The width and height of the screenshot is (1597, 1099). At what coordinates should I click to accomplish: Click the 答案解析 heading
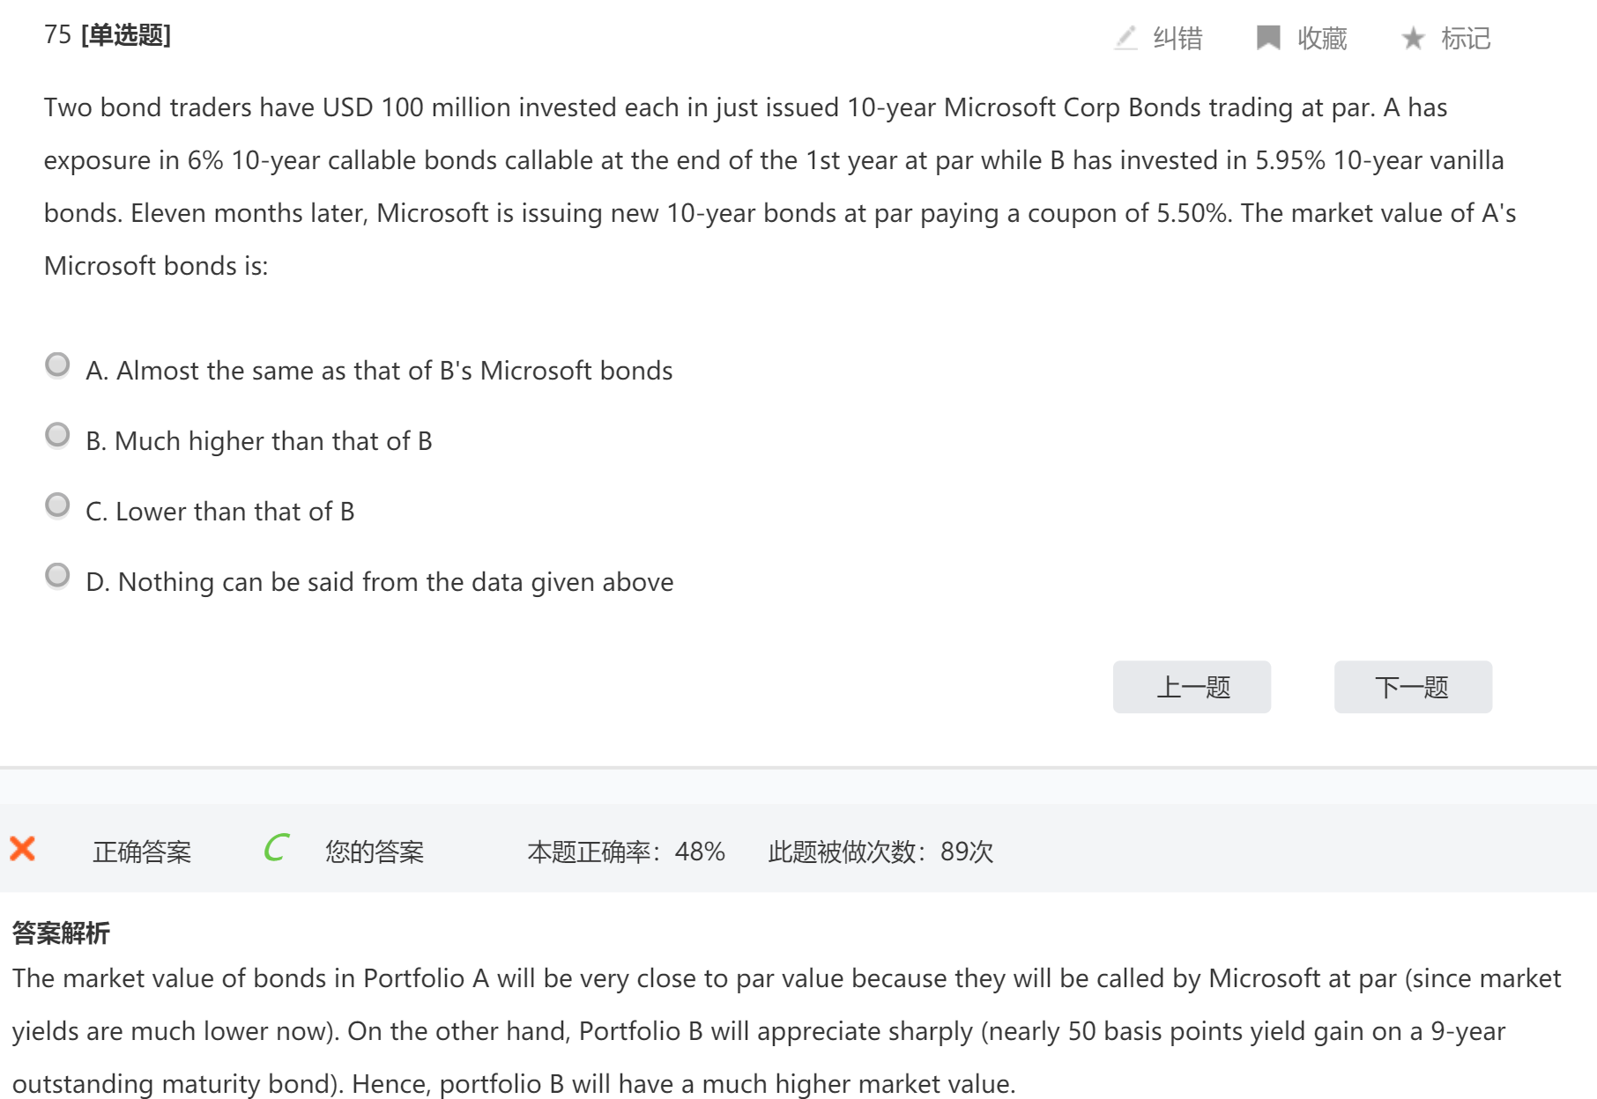click(x=61, y=933)
